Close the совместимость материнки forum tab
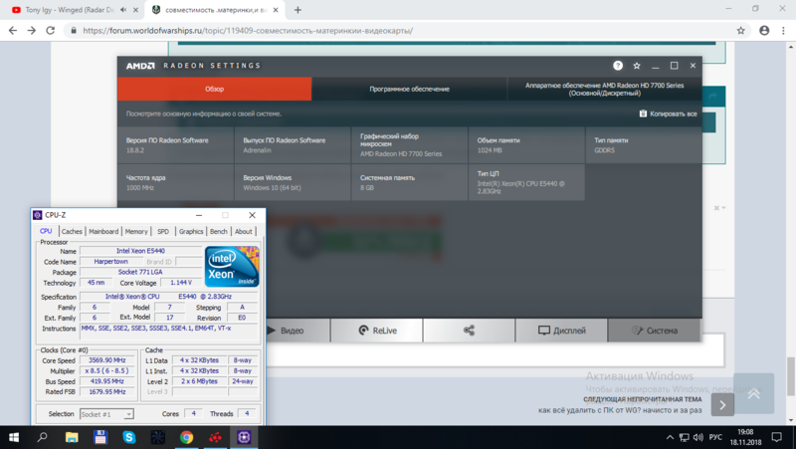Viewport: 796px width, 449px height. [276, 10]
